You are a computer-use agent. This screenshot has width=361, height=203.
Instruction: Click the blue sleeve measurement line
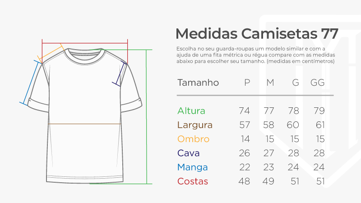point(29,82)
